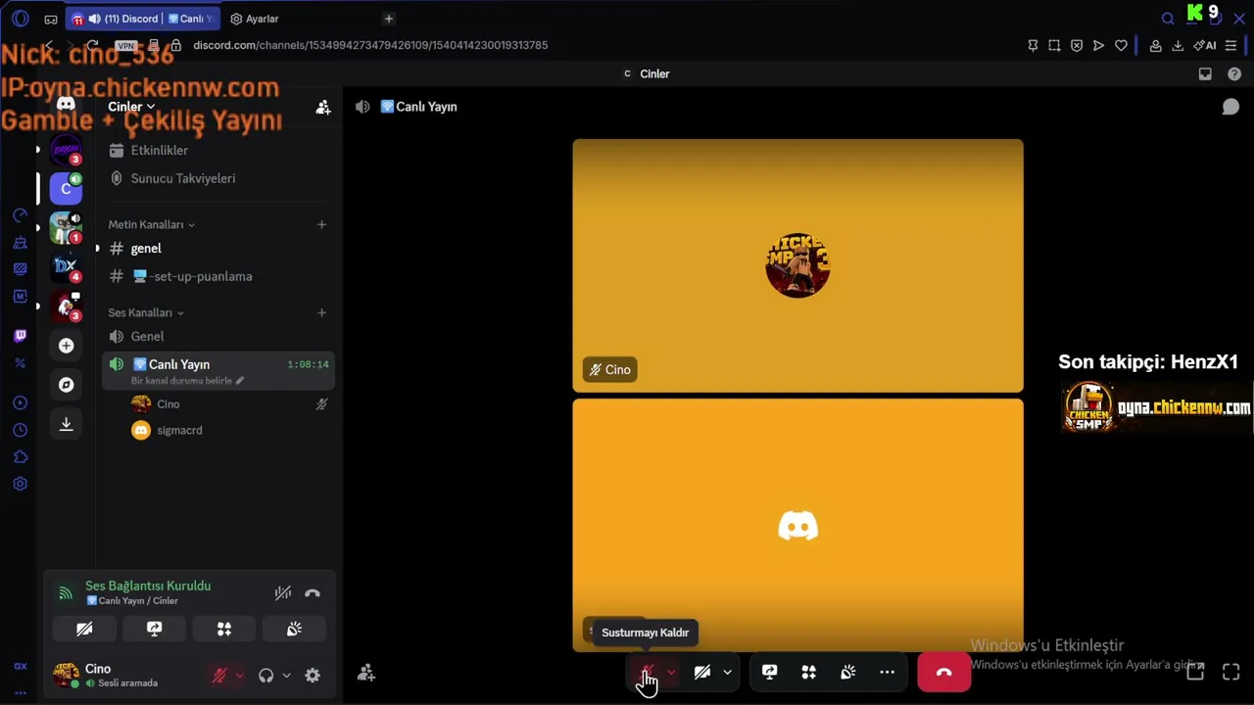This screenshot has height=705, width=1254.
Task: Add a server with the plus icon
Action: 66,346
